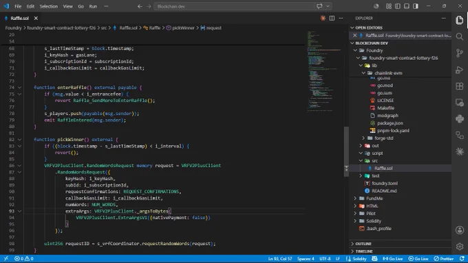Open the Accounts menu icon

(460, 230)
